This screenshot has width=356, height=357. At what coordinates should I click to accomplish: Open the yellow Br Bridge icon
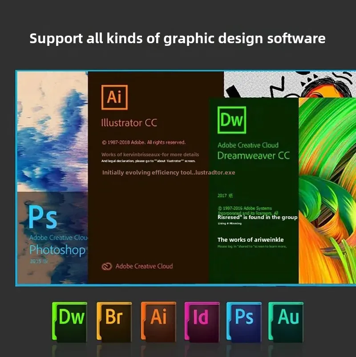[114, 322]
